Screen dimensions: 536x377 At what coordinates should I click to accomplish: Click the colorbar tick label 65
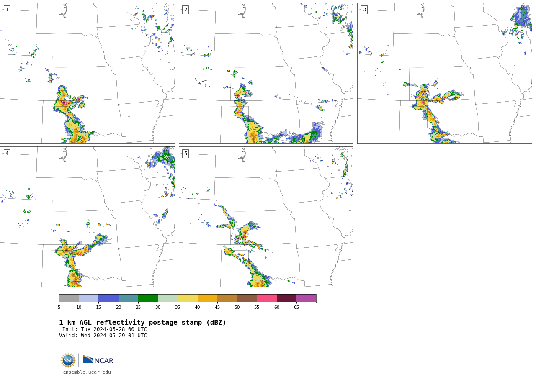(296, 308)
